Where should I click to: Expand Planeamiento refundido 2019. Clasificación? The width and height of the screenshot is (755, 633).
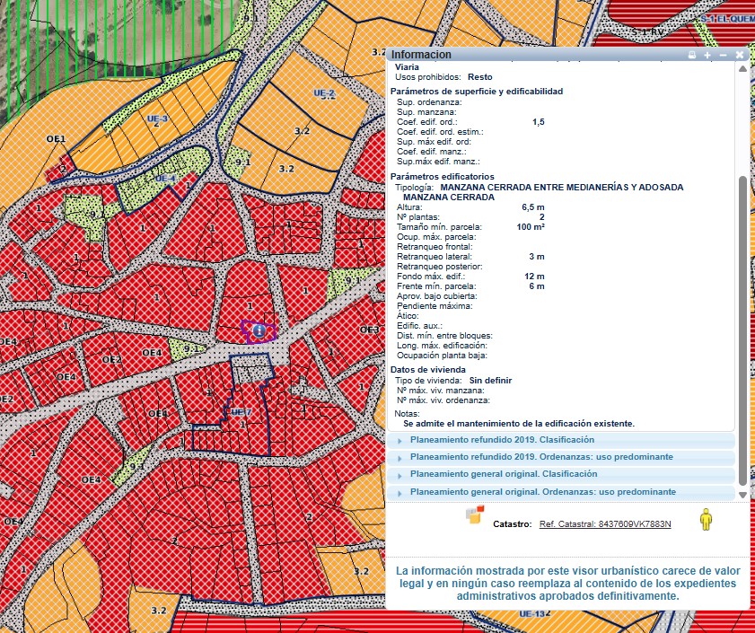(561, 440)
